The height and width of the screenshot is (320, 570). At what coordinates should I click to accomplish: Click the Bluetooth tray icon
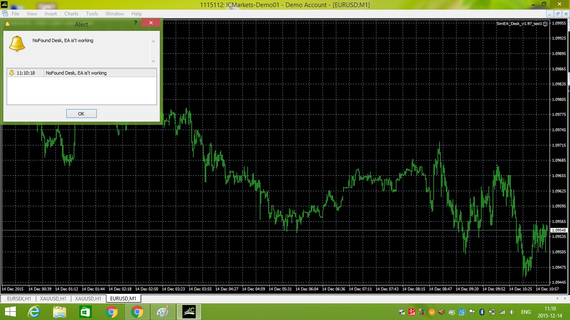(482, 312)
